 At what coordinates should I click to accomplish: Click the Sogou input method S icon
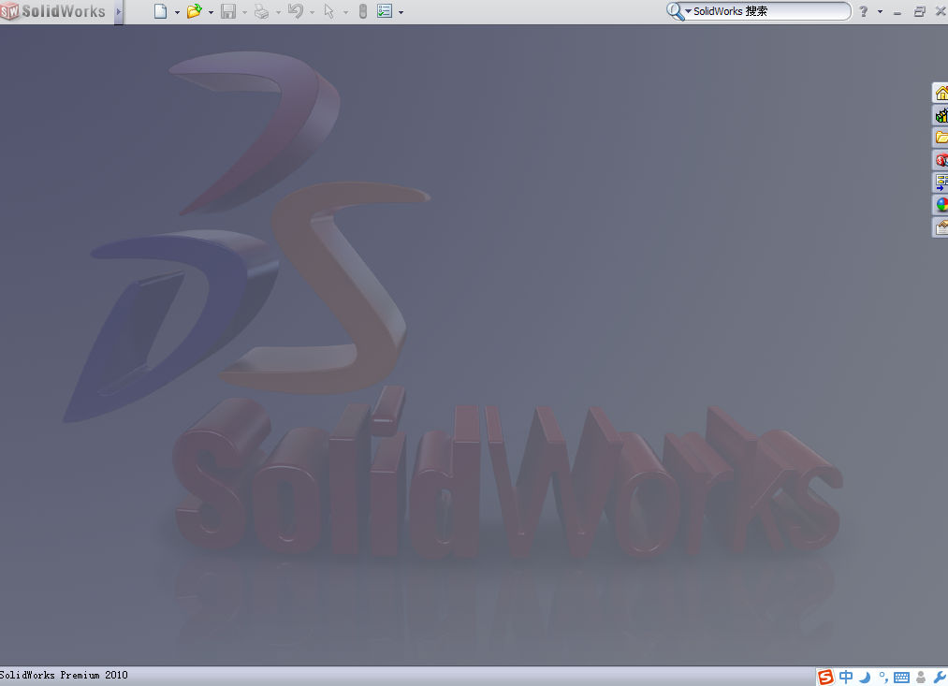click(825, 677)
